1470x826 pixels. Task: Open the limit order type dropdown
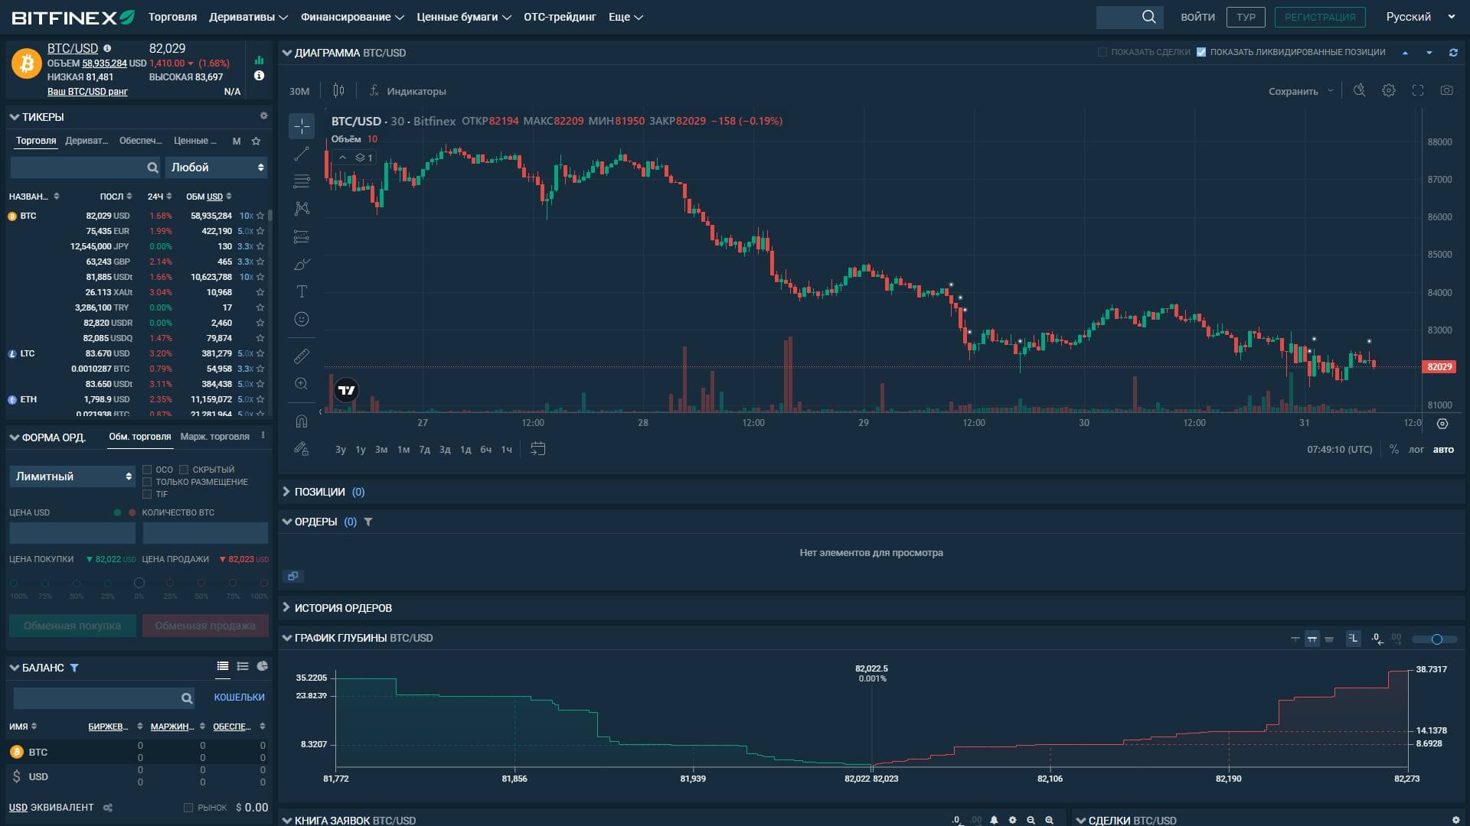click(x=73, y=476)
